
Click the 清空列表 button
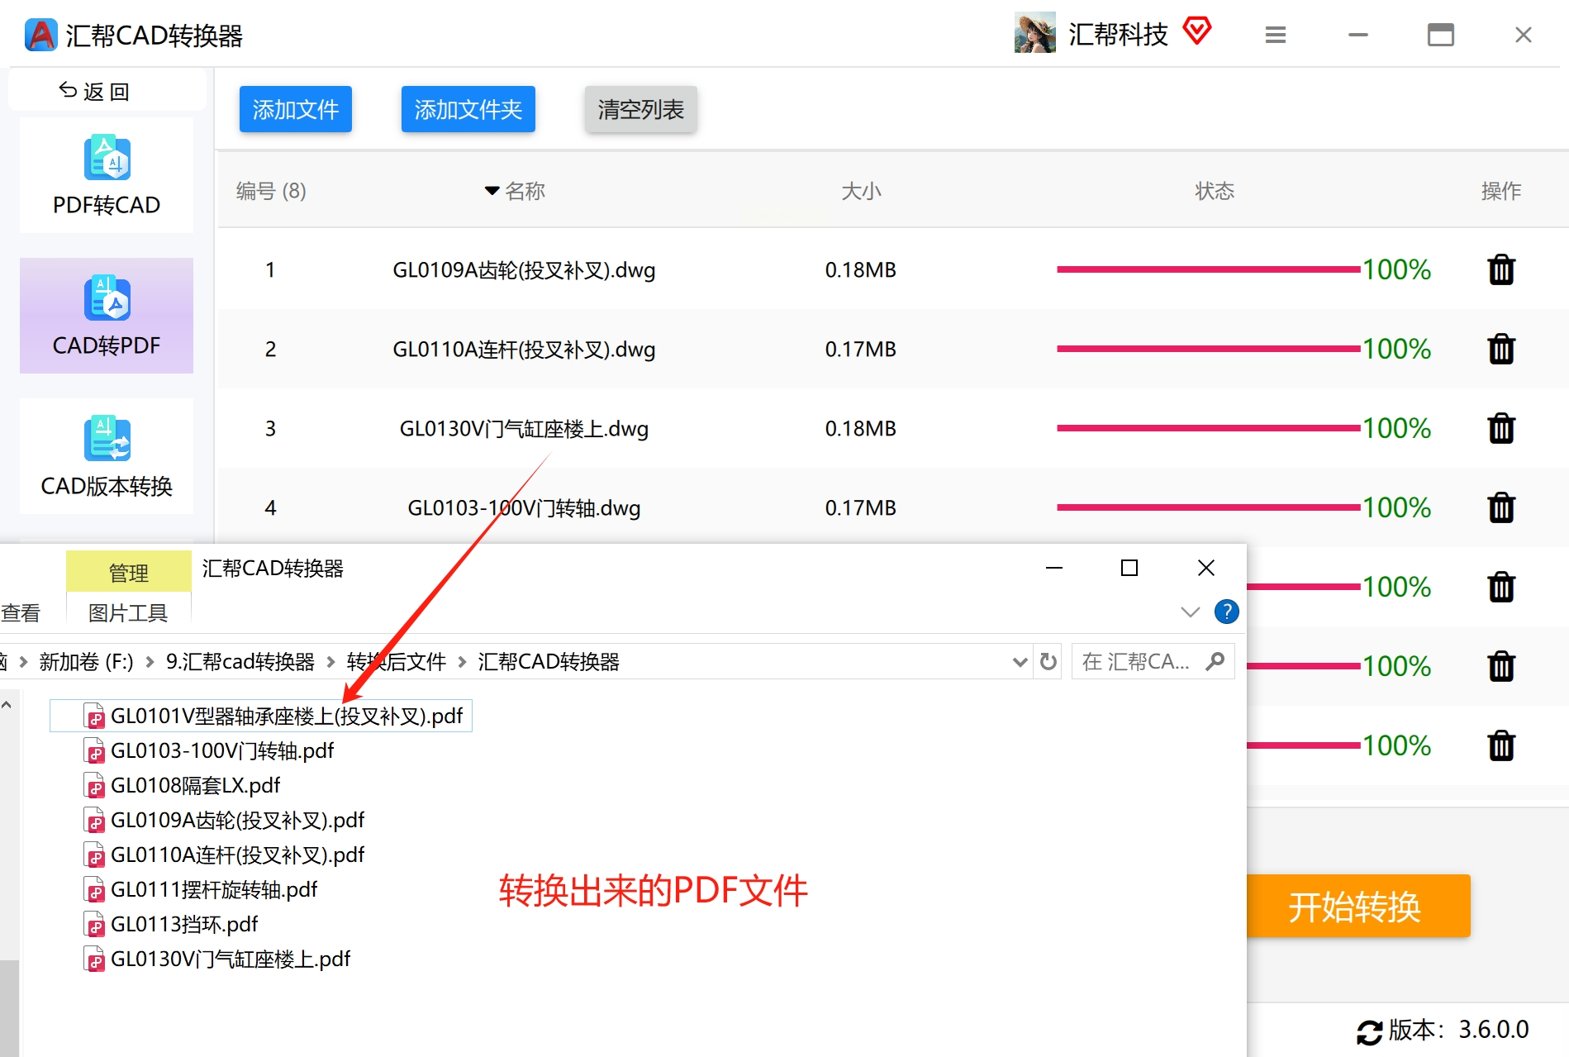click(x=641, y=109)
